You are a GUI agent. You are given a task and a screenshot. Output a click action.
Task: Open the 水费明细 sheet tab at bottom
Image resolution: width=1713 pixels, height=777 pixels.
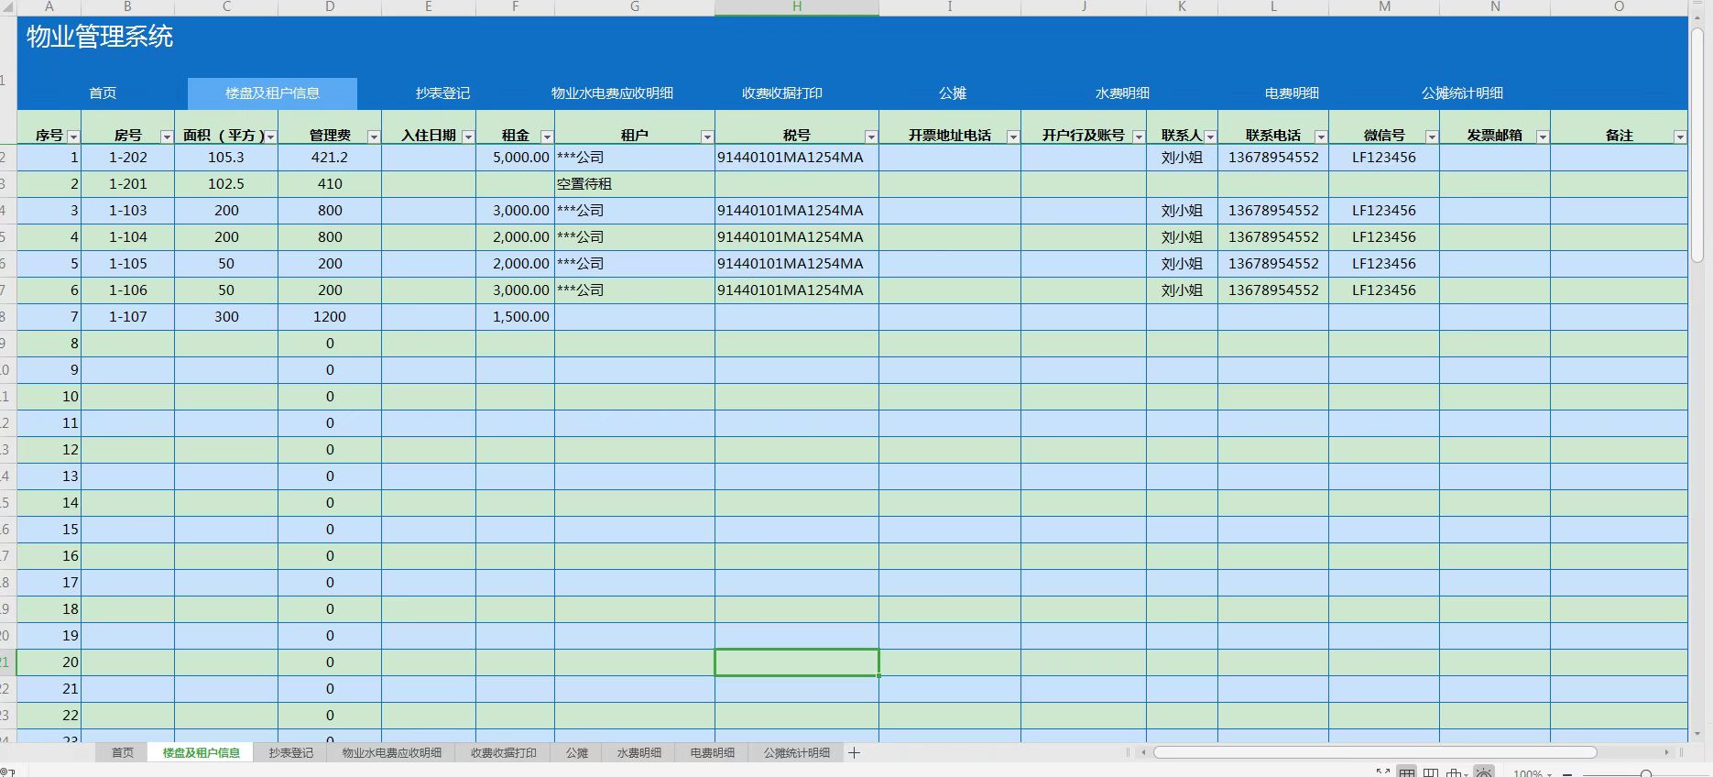(638, 753)
